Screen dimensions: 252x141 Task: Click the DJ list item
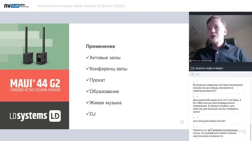[x=91, y=114]
